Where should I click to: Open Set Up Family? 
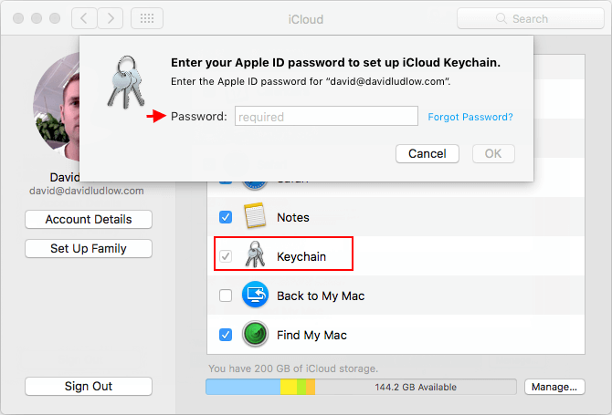tap(89, 249)
